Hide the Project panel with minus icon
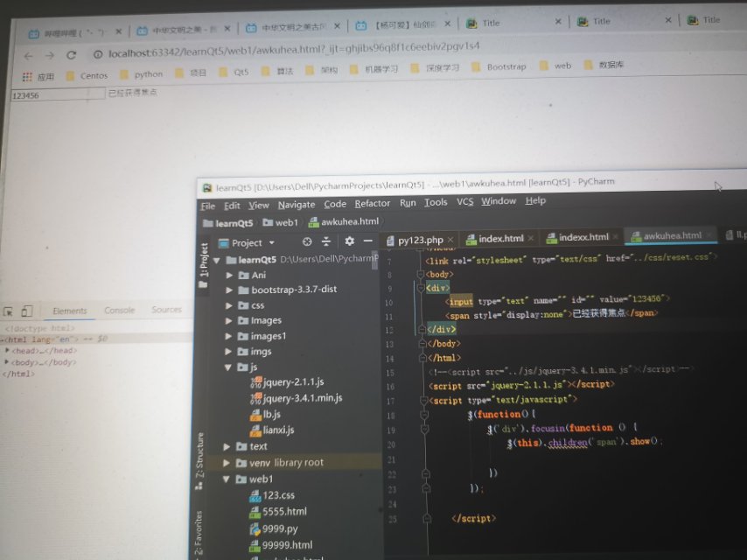Viewport: 747px width, 560px height. pos(367,241)
